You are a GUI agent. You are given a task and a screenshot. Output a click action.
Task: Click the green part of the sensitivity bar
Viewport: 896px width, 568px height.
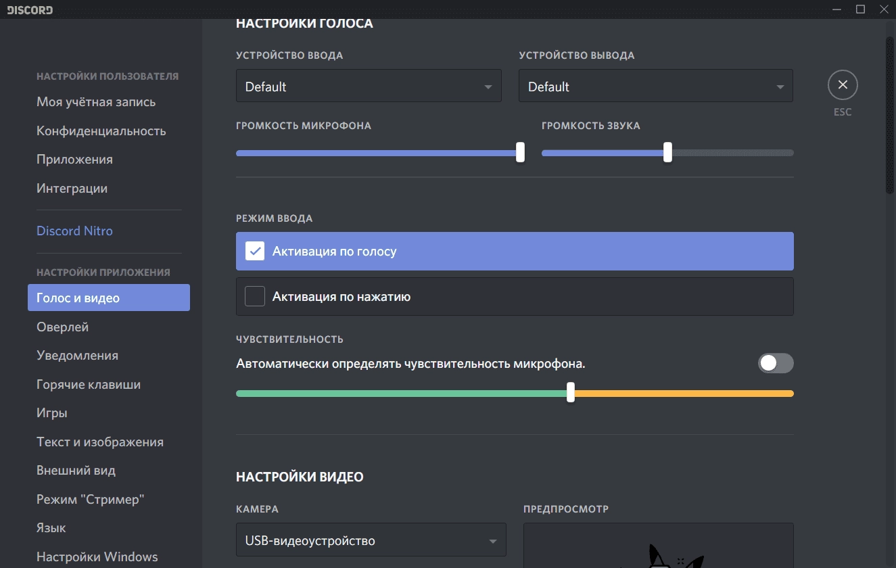[x=401, y=394]
